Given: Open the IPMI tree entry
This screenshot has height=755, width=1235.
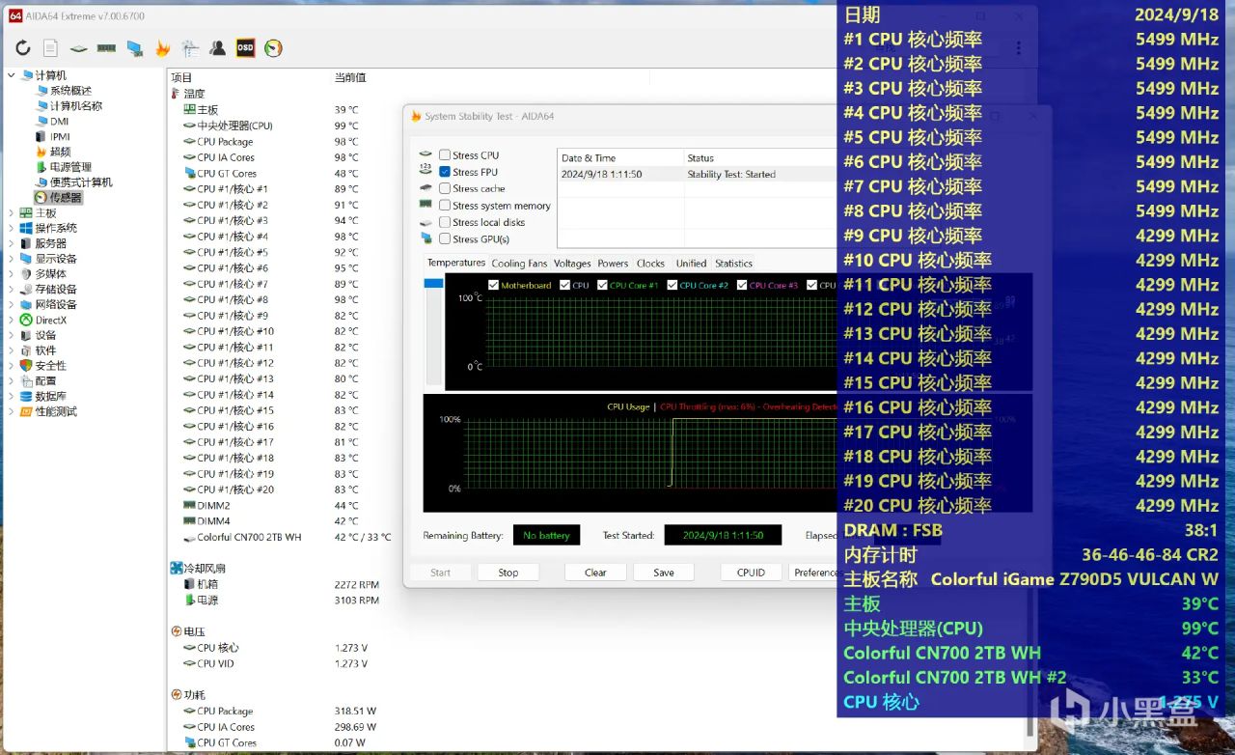Looking at the screenshot, I should [60, 137].
